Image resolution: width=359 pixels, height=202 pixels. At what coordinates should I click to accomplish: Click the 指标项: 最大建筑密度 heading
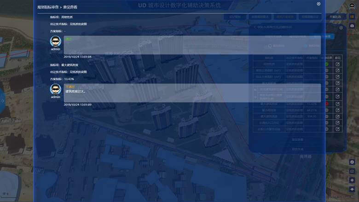pos(64,65)
